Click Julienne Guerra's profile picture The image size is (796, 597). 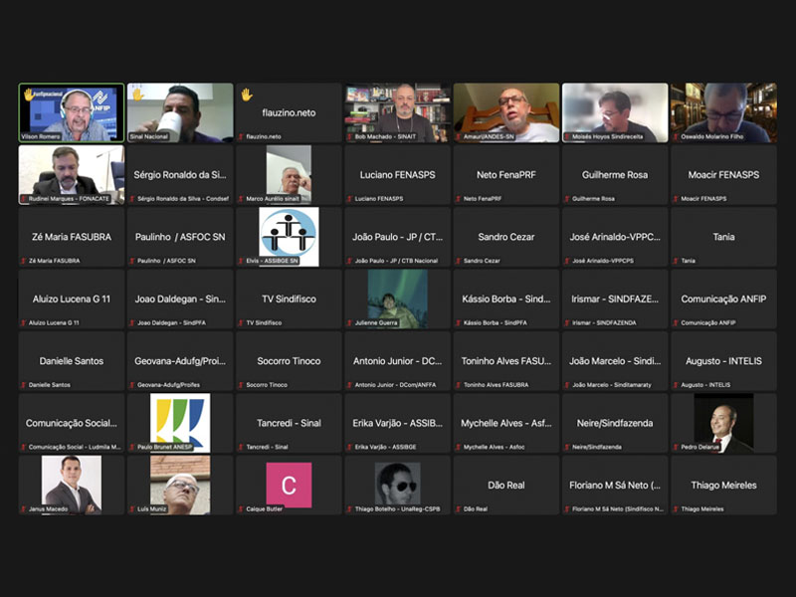click(397, 296)
